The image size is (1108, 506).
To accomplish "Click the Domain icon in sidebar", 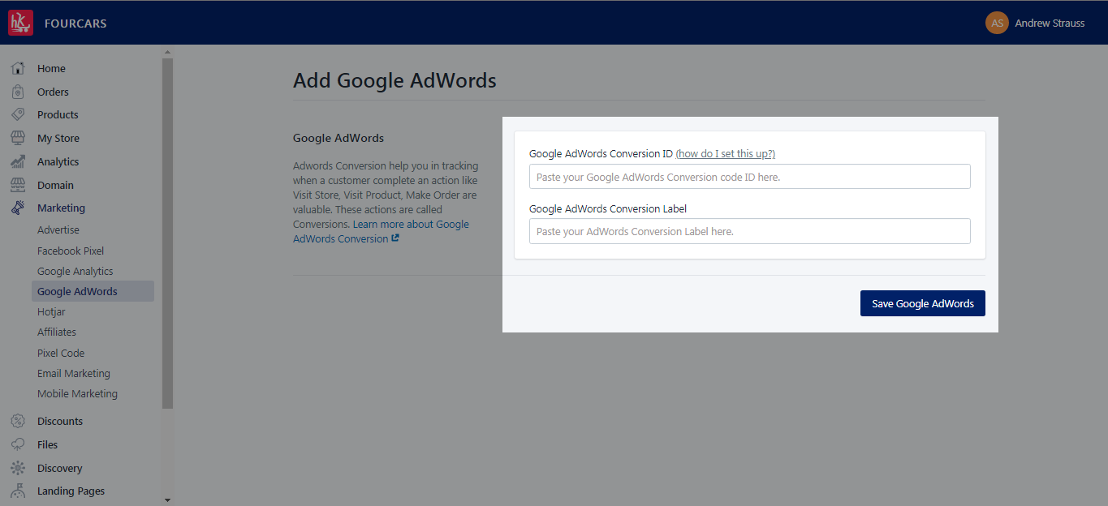I will coord(18,185).
